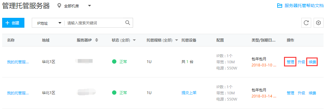Image resolution: width=326 pixels, height=111 pixels.
Task: Expand 状态 (全部) filter dropdown
Action: [134, 40]
